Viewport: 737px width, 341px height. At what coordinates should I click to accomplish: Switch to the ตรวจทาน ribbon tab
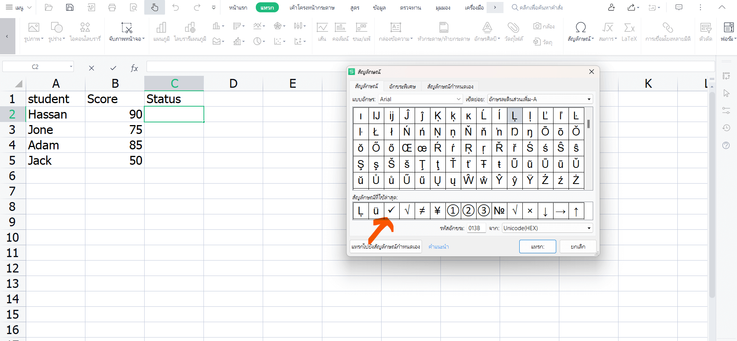click(410, 8)
